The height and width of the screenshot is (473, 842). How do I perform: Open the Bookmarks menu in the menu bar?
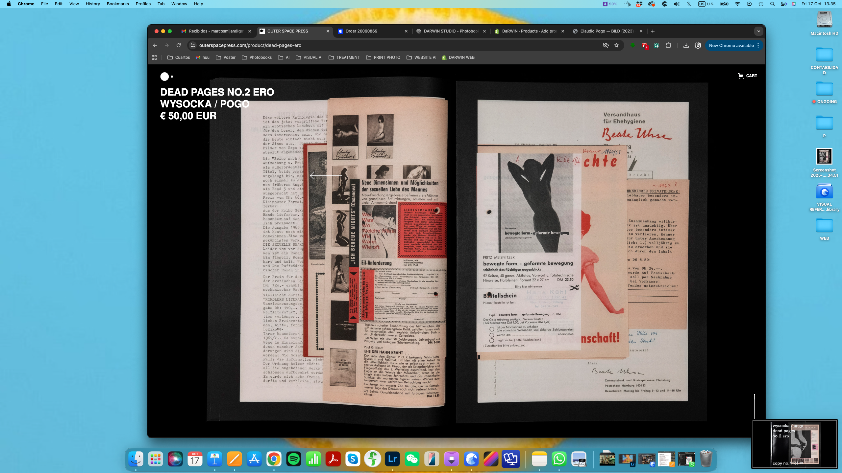coord(118,4)
